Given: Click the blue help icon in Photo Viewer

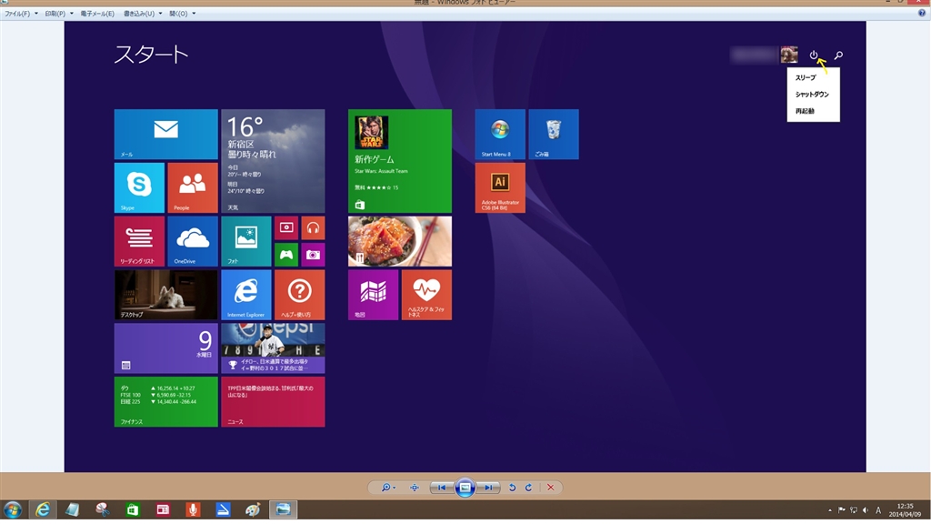Looking at the screenshot, I should click(x=922, y=13).
